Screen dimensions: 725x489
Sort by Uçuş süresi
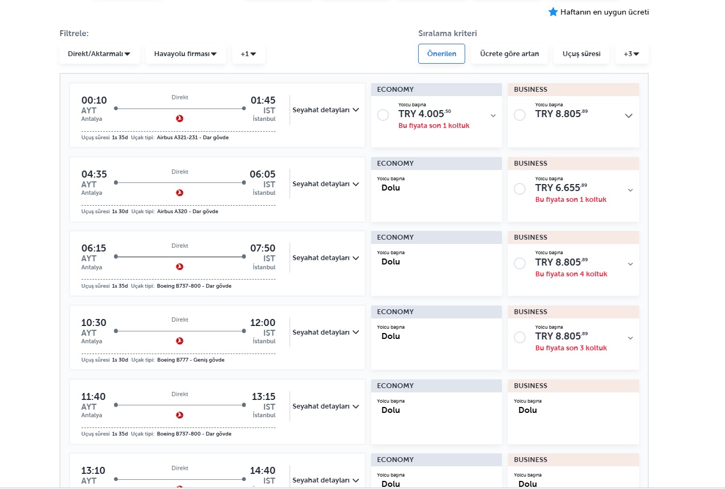pyautogui.click(x=581, y=54)
